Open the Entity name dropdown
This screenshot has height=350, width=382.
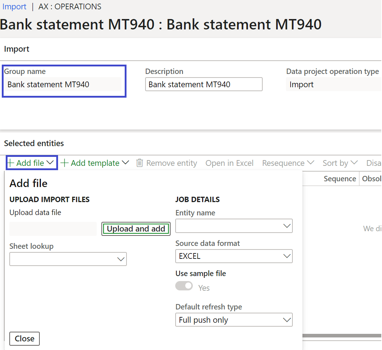pyautogui.click(x=234, y=226)
